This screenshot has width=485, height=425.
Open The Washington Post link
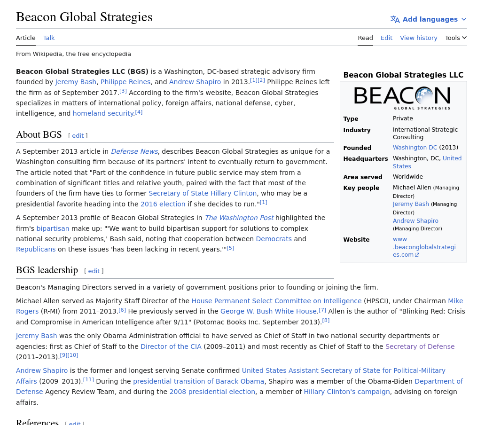tap(239, 218)
